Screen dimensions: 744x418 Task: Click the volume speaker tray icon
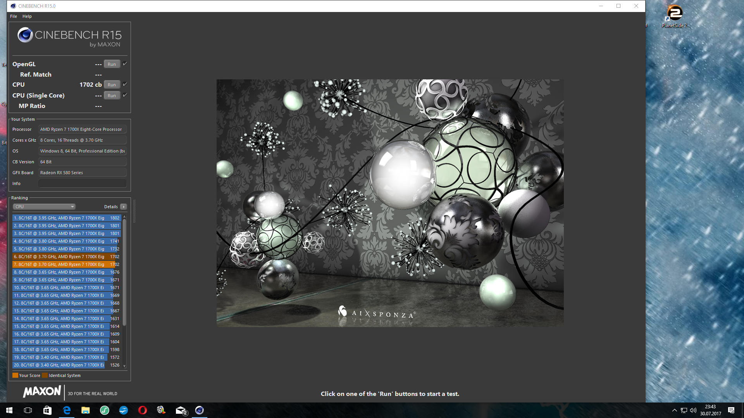click(693, 410)
